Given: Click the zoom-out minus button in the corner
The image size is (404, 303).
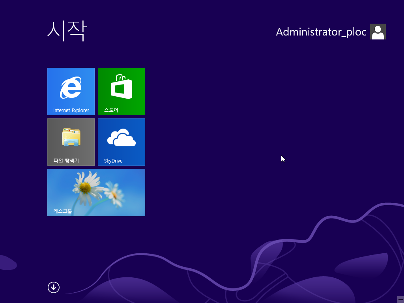Looking at the screenshot, I should click(400, 299).
